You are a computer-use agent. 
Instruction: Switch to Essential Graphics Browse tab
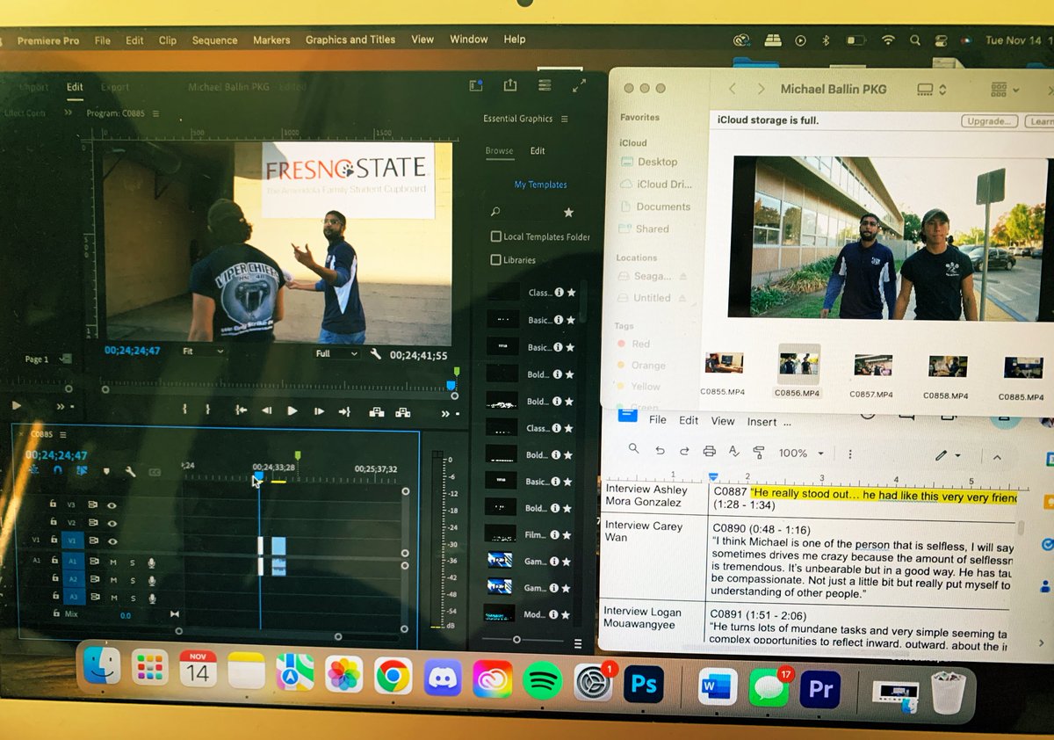click(x=499, y=151)
